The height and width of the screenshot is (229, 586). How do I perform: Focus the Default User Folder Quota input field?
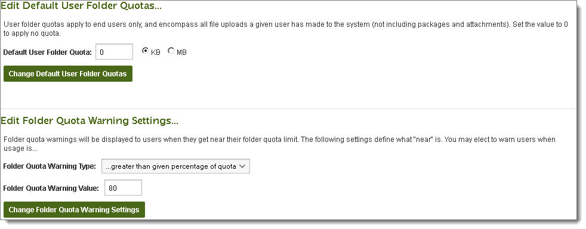(x=115, y=52)
